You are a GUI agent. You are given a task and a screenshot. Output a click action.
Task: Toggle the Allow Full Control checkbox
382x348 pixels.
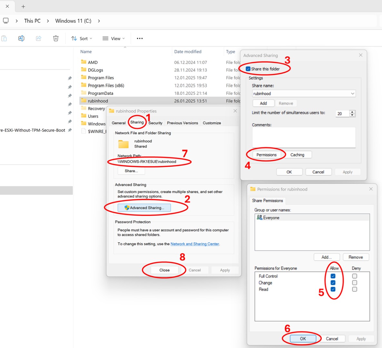333,276
